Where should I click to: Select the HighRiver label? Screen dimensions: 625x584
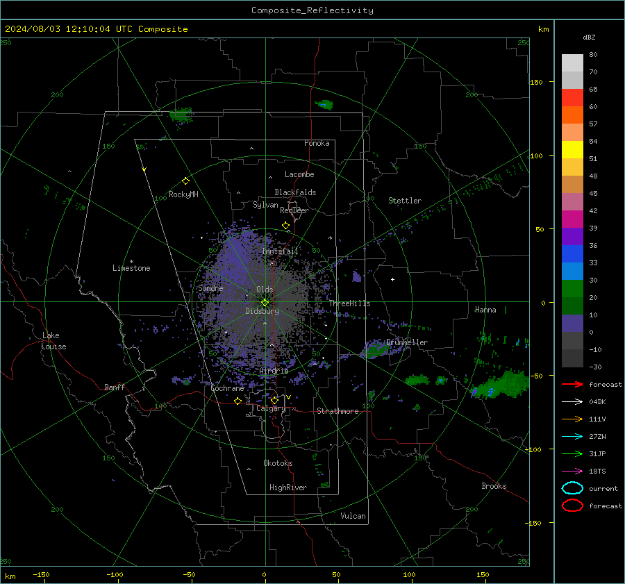pyautogui.click(x=288, y=487)
